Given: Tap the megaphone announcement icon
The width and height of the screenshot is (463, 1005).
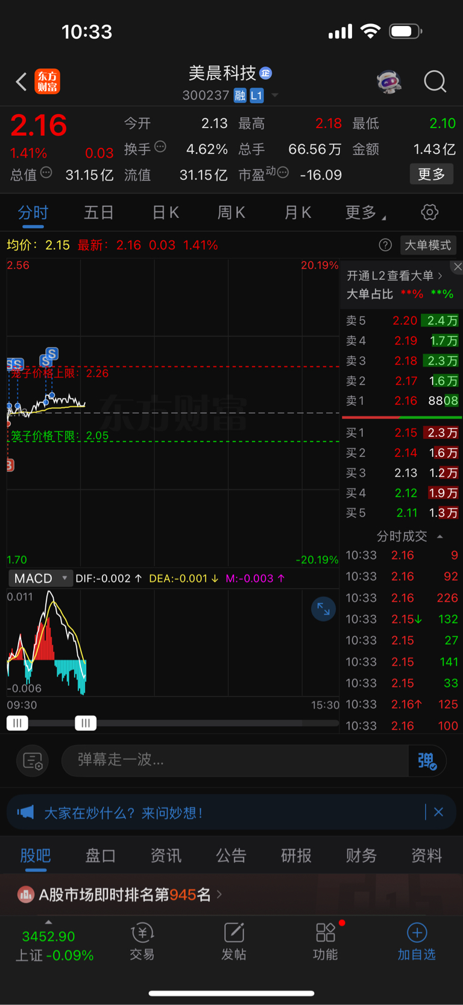Looking at the screenshot, I should 25,812.
